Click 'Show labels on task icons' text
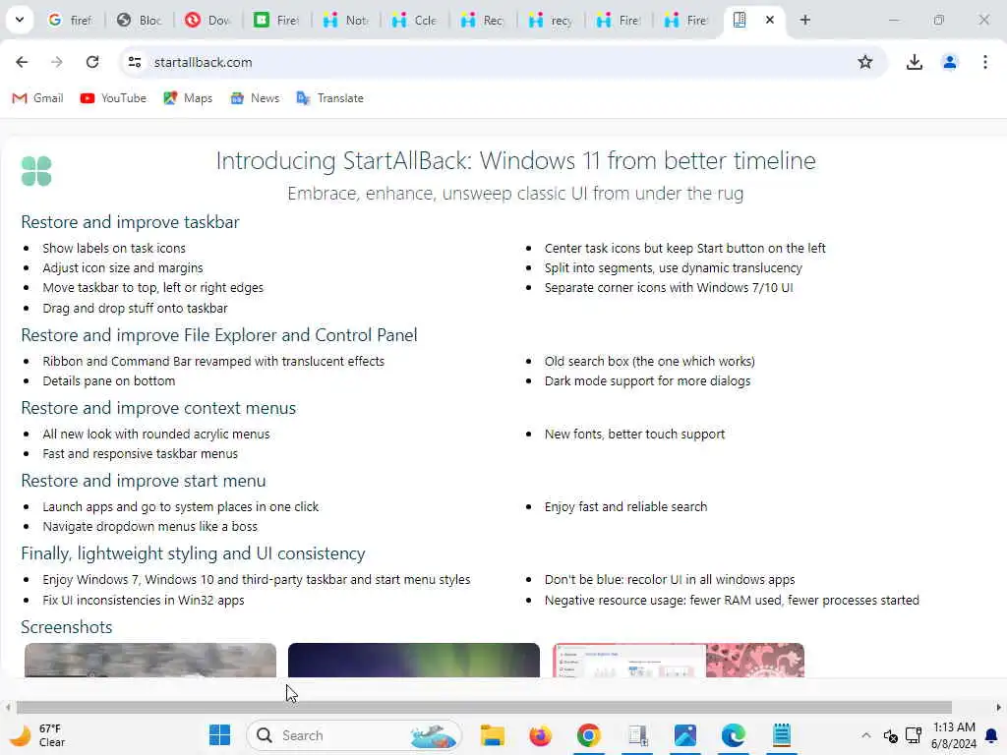The image size is (1007, 755). pyautogui.click(x=114, y=249)
